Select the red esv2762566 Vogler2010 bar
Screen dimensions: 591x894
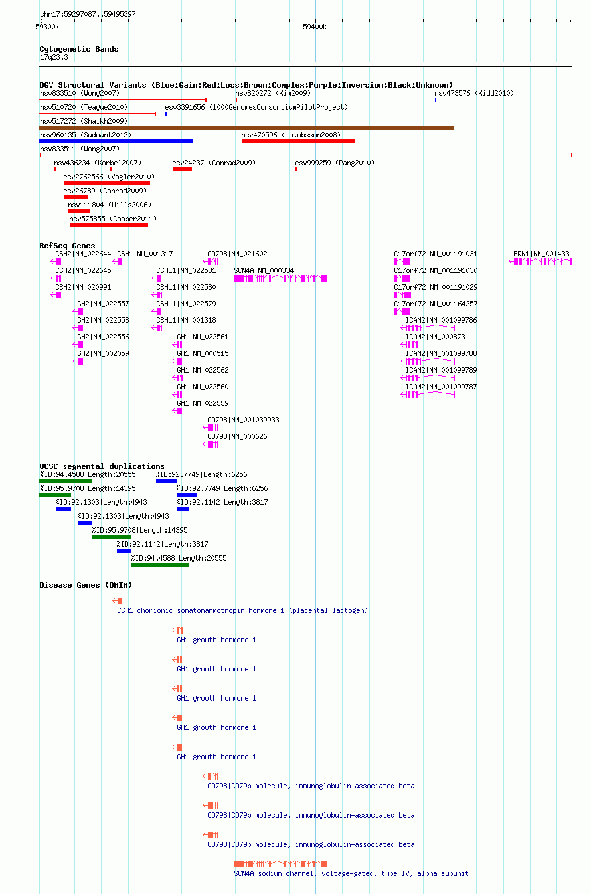(107, 183)
